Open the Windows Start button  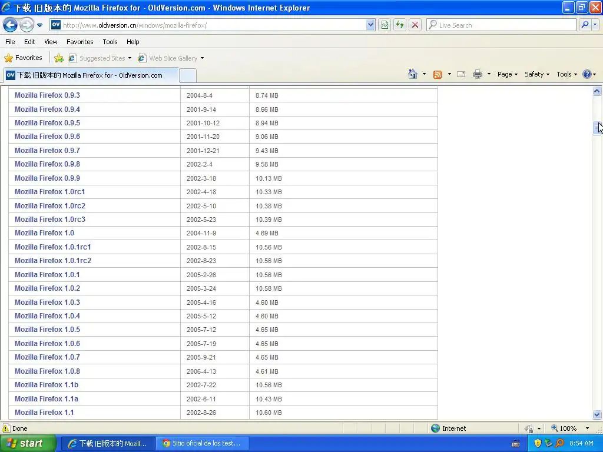(x=28, y=444)
